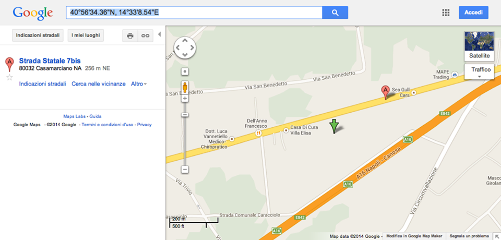Screen dimensions: 501x240
Task: Click the green arrow marker on map
Action: point(334,126)
